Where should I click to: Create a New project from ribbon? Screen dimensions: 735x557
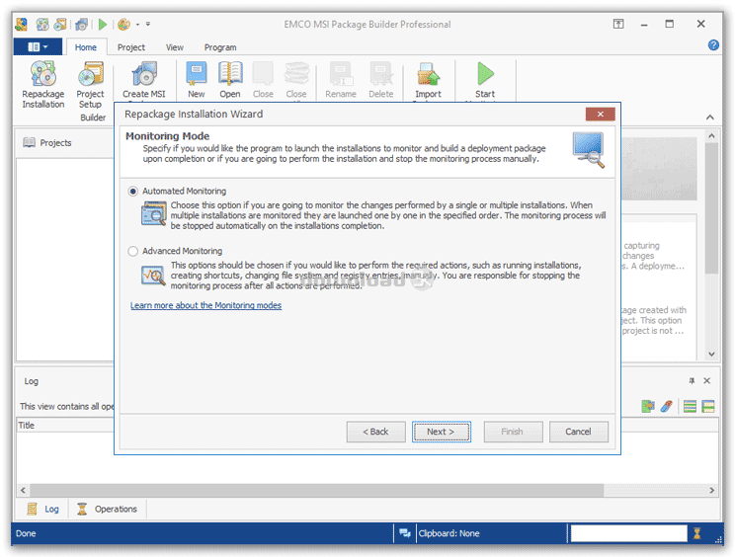tap(197, 79)
